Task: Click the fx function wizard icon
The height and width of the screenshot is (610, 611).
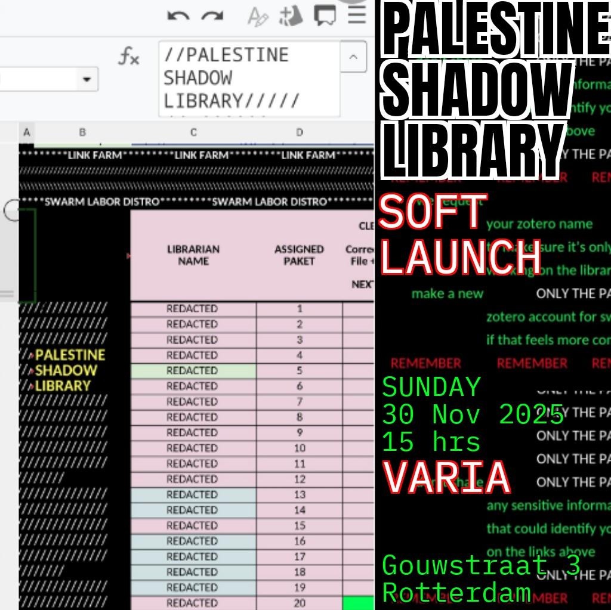Action: pos(129,58)
